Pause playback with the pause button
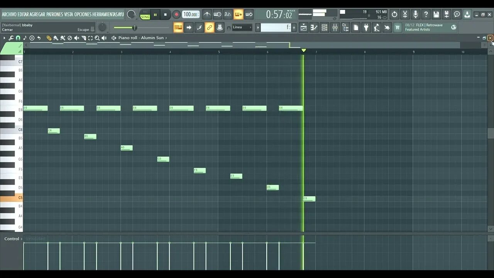 [x=156, y=15]
